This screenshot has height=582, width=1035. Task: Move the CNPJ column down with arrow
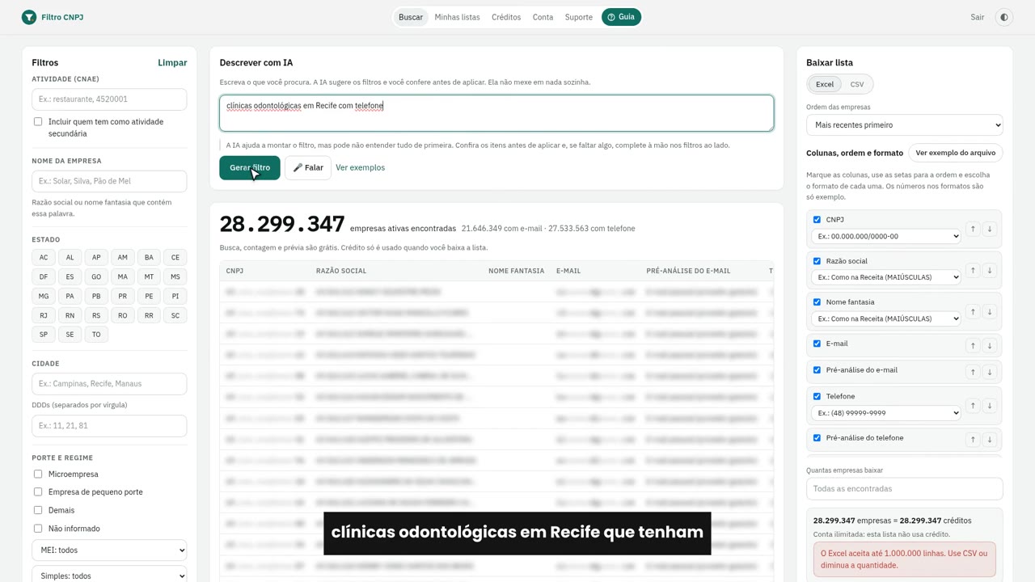pyautogui.click(x=989, y=229)
